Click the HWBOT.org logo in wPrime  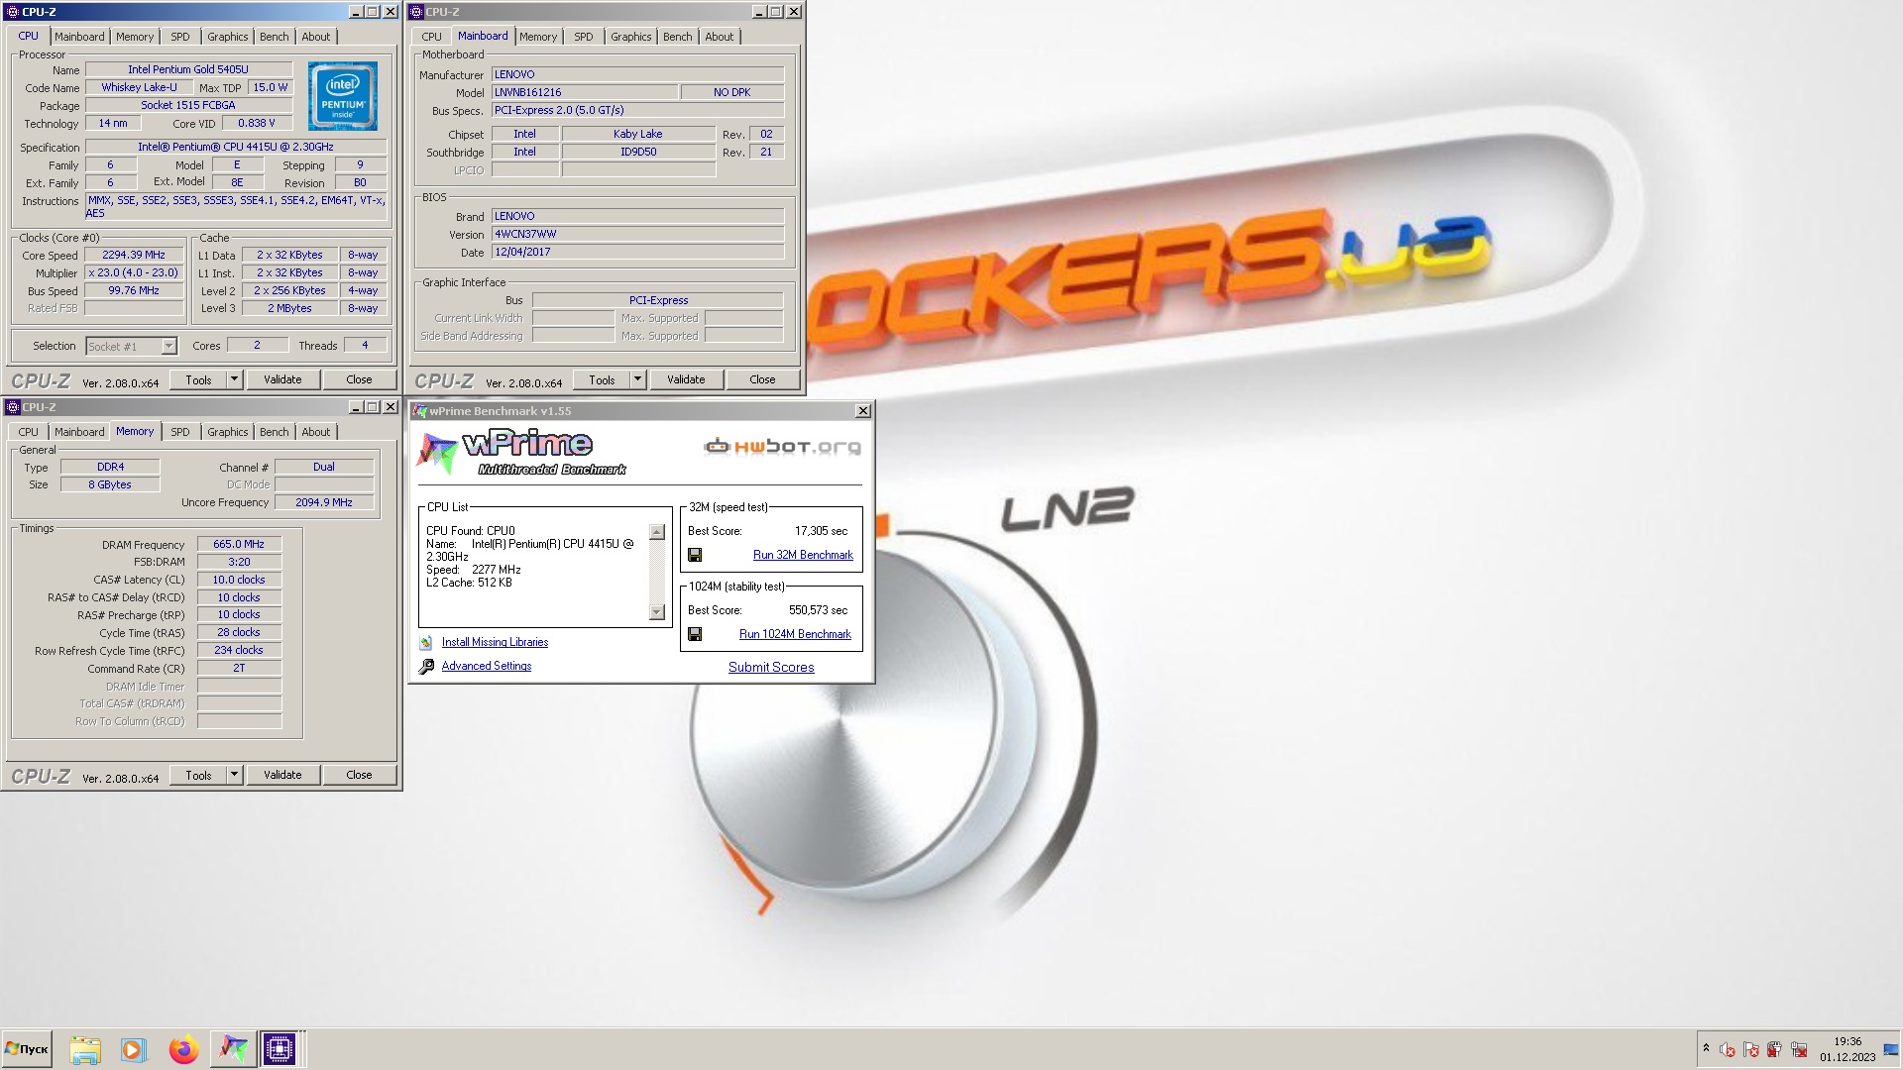pos(782,447)
